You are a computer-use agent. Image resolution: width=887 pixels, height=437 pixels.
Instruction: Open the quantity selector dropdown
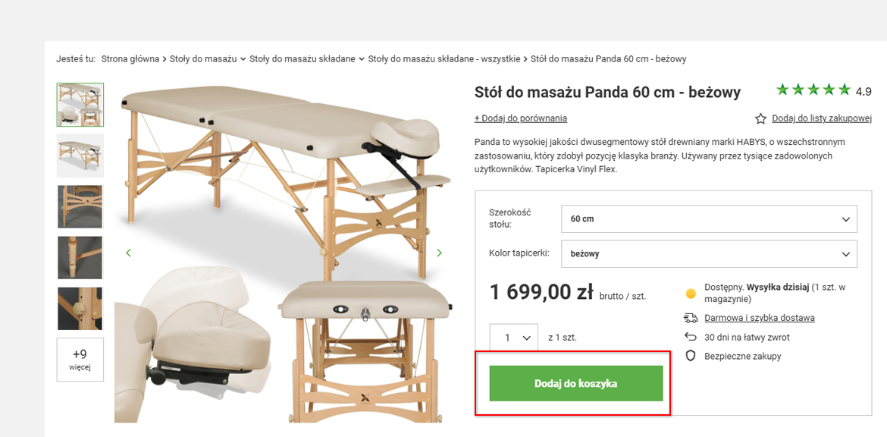point(513,338)
